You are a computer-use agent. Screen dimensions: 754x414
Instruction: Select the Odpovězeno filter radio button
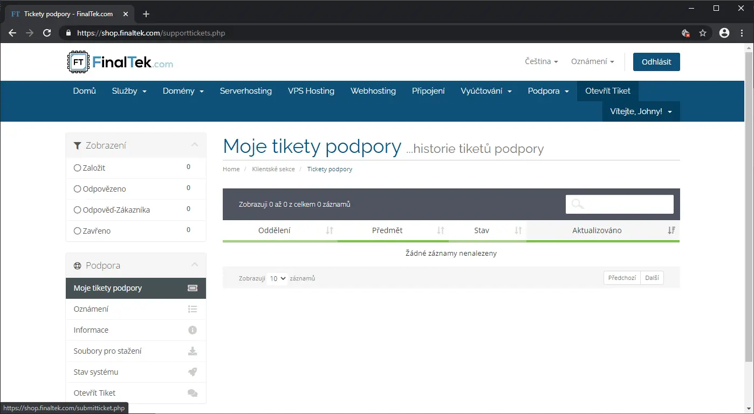(x=77, y=189)
